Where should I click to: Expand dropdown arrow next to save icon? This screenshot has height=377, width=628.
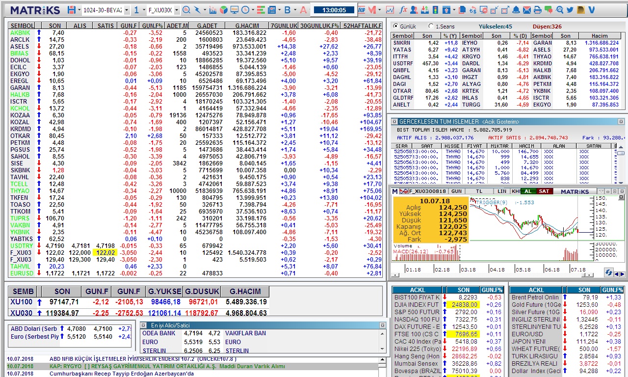click(x=79, y=10)
